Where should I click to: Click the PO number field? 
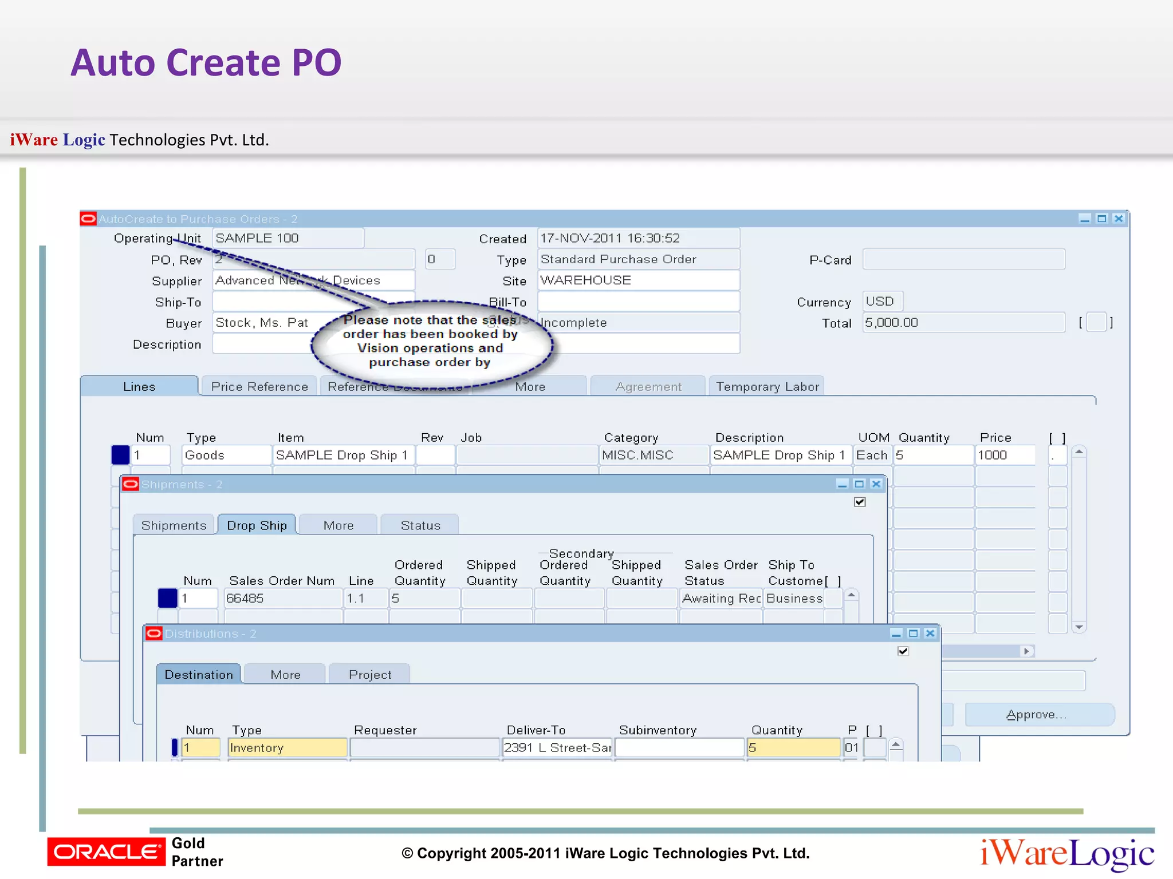[314, 259]
